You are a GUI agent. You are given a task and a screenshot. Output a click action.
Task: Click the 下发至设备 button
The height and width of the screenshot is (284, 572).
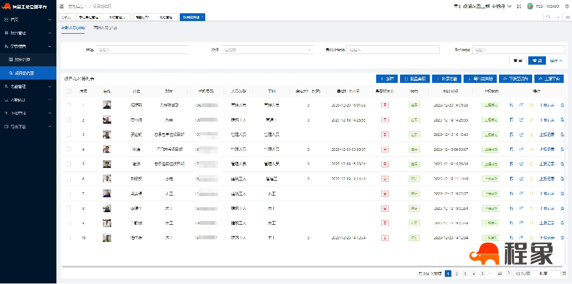click(515, 79)
